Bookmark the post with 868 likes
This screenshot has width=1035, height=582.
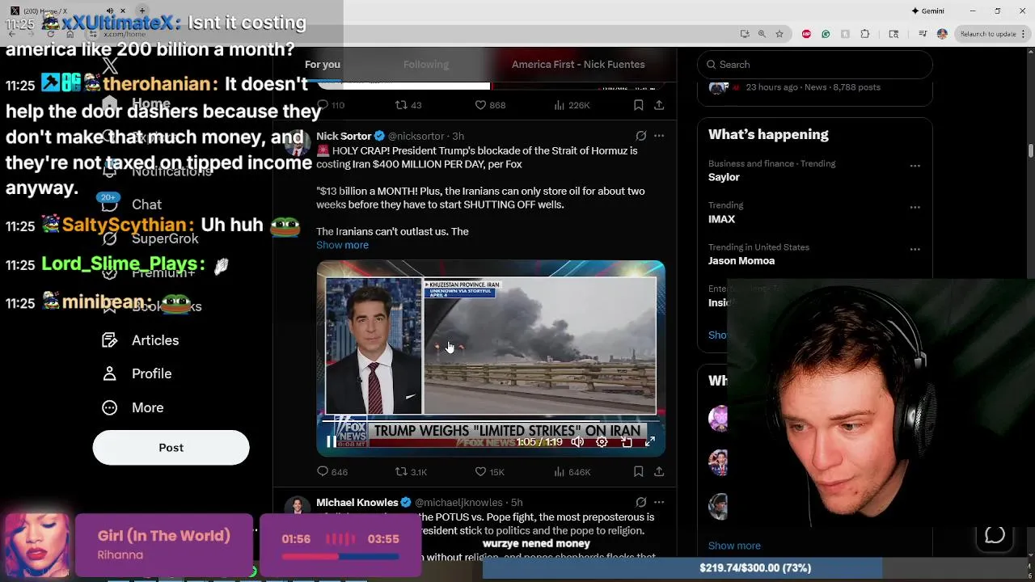638,105
